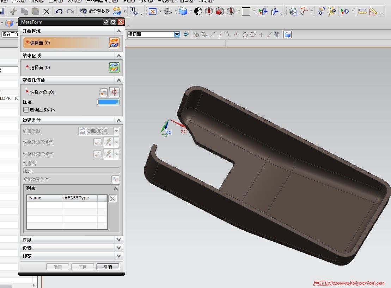Click the WCS coordinate system icon
The image size is (391, 288).
(x=304, y=12)
